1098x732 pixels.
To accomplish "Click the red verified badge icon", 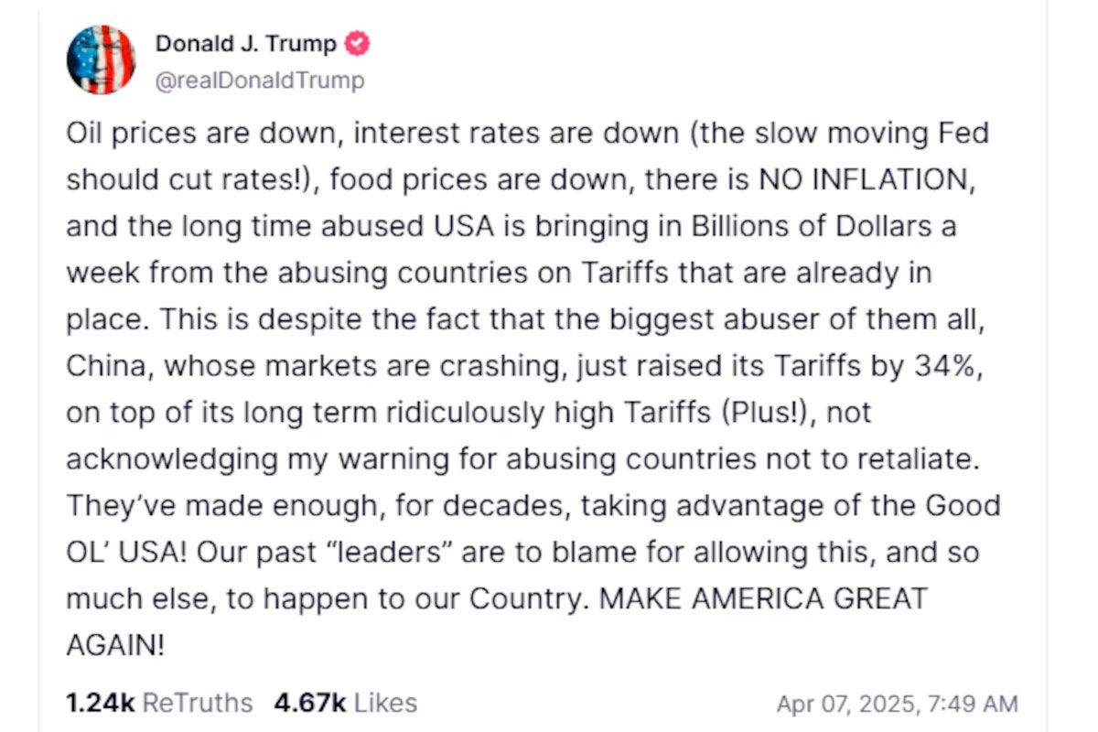I will tap(357, 43).
